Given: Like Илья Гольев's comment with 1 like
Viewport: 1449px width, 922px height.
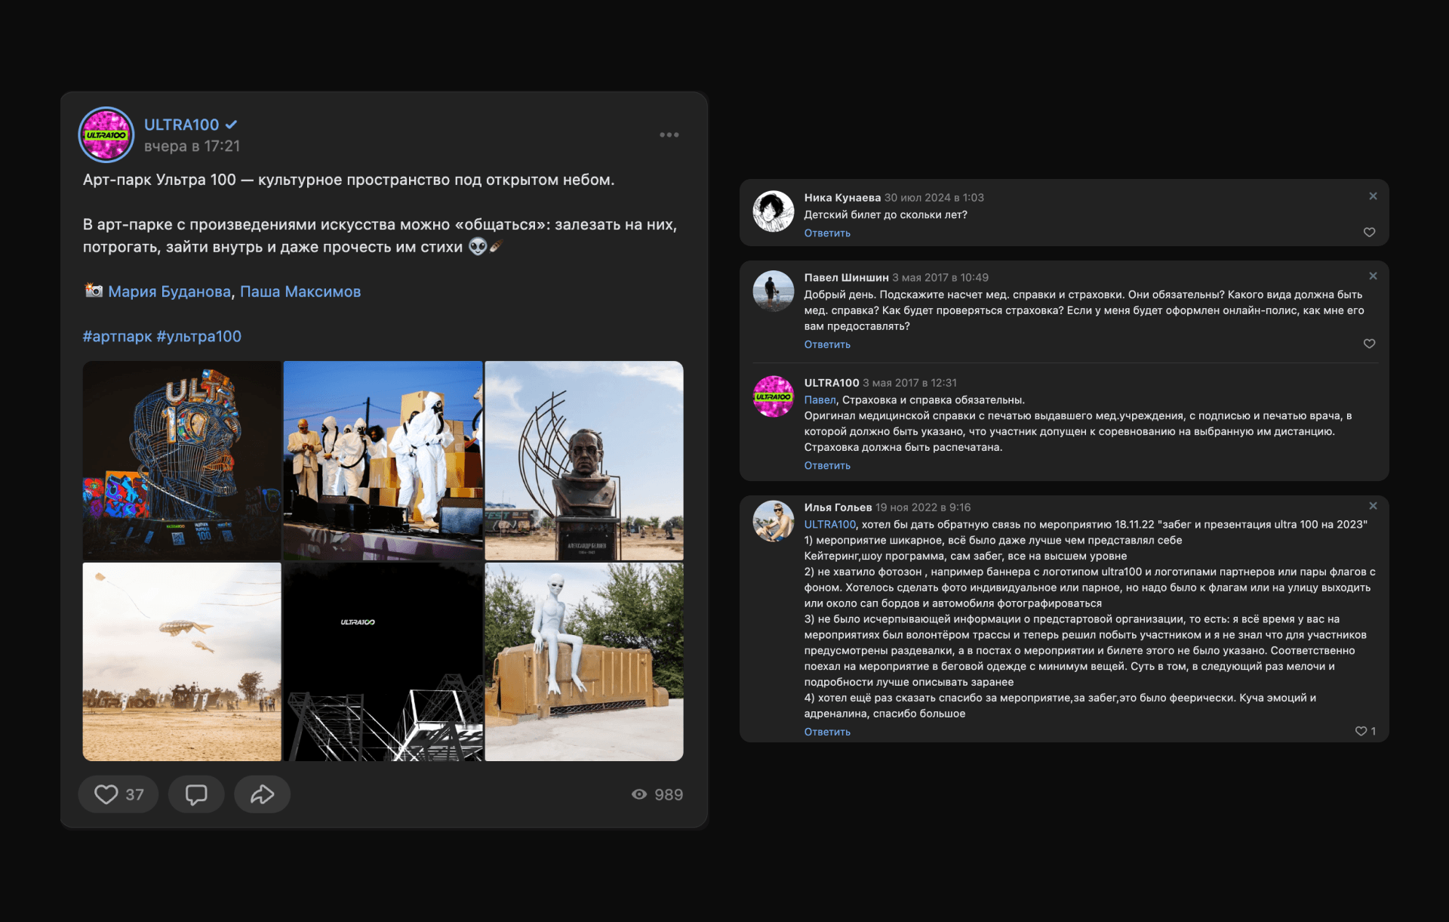Looking at the screenshot, I should pos(1361,731).
